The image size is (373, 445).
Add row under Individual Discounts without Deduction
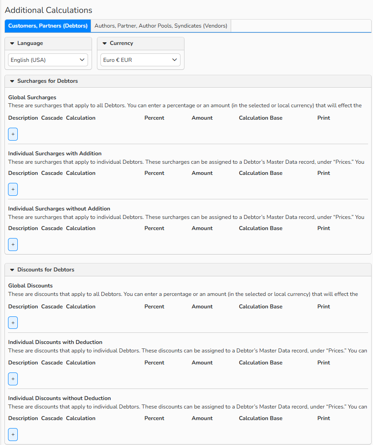coord(13,434)
